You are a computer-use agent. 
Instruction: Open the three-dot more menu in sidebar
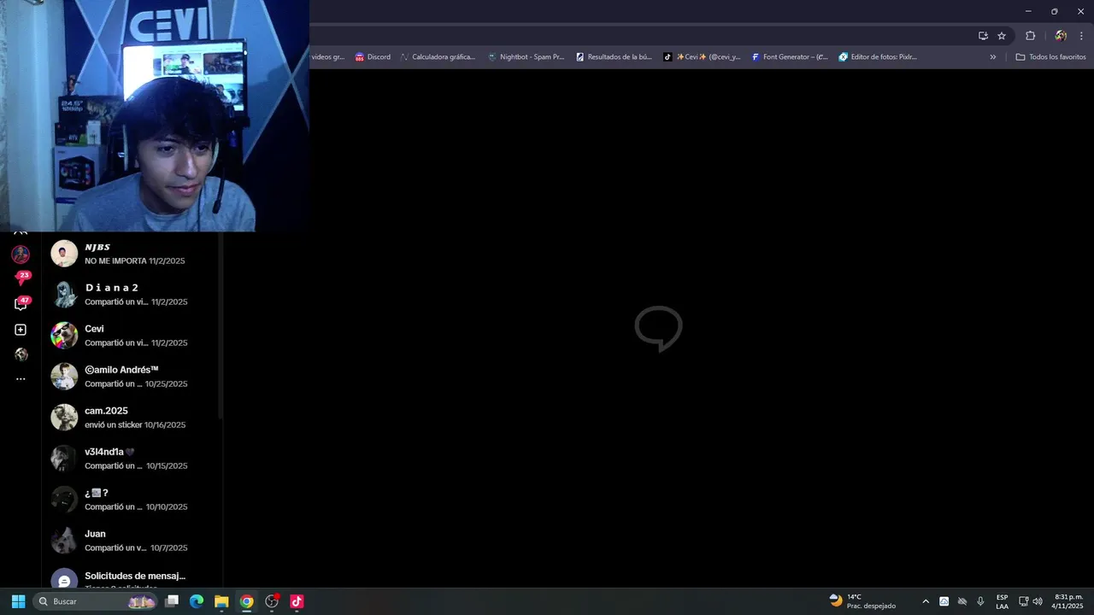coord(21,378)
